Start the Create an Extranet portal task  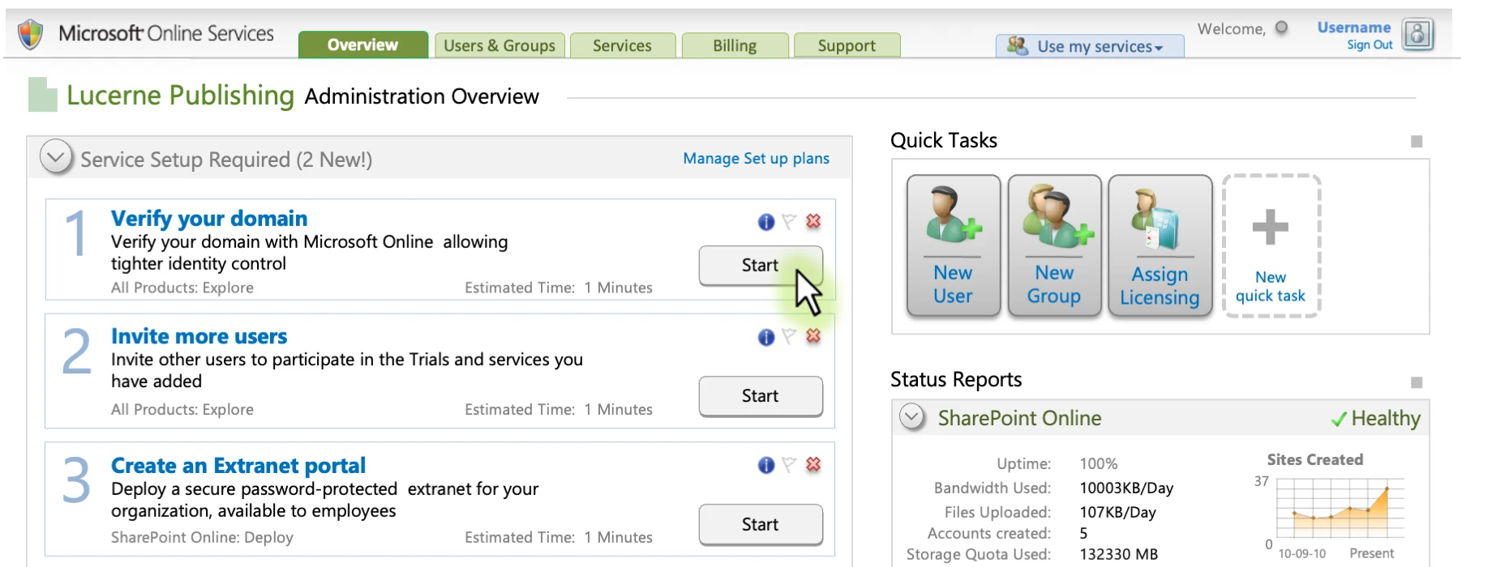tap(761, 525)
